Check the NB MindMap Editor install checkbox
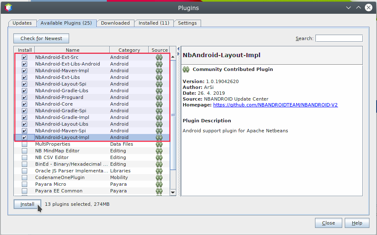 pos(24,151)
